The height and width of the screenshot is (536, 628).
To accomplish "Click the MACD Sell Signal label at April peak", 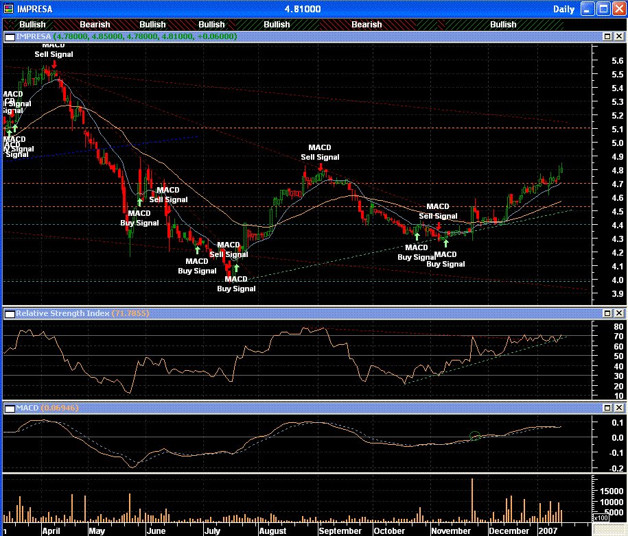I will click(x=54, y=51).
